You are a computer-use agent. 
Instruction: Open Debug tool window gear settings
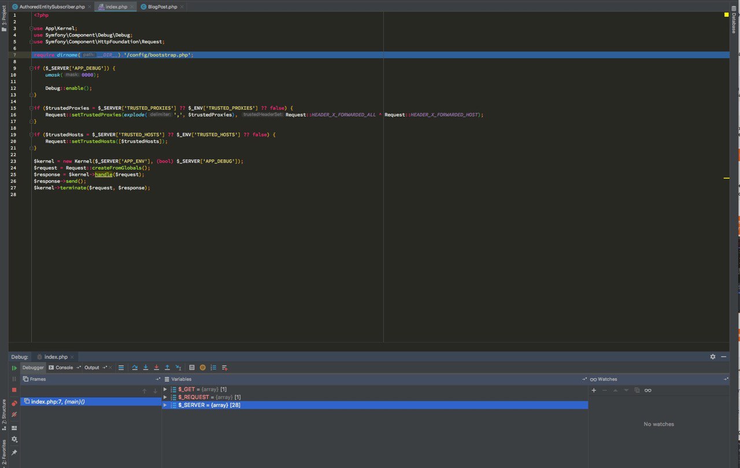click(713, 357)
